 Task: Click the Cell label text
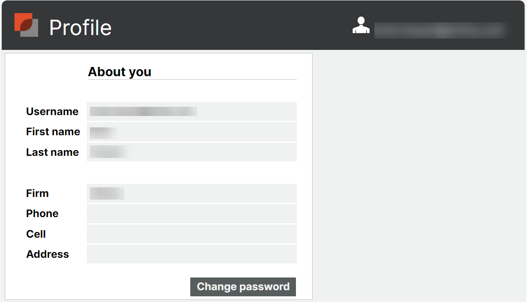(36, 234)
